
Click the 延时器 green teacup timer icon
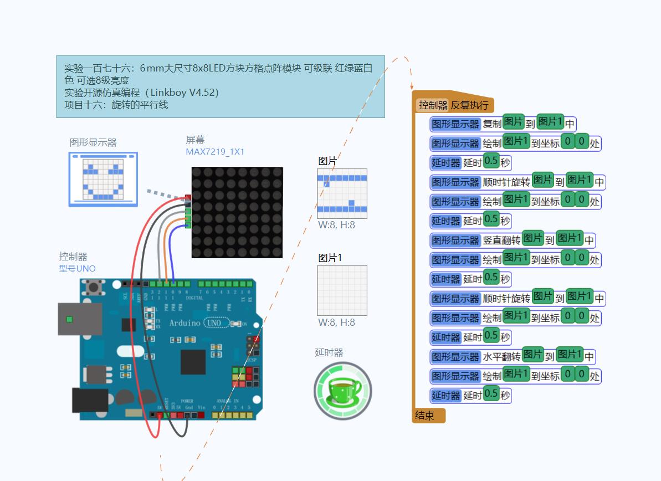coord(343,391)
